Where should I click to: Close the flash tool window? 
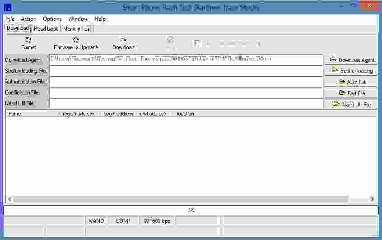(x=369, y=5)
